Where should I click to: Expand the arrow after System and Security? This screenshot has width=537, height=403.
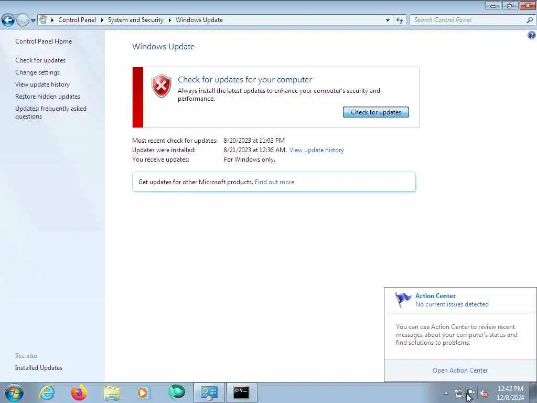(x=169, y=20)
